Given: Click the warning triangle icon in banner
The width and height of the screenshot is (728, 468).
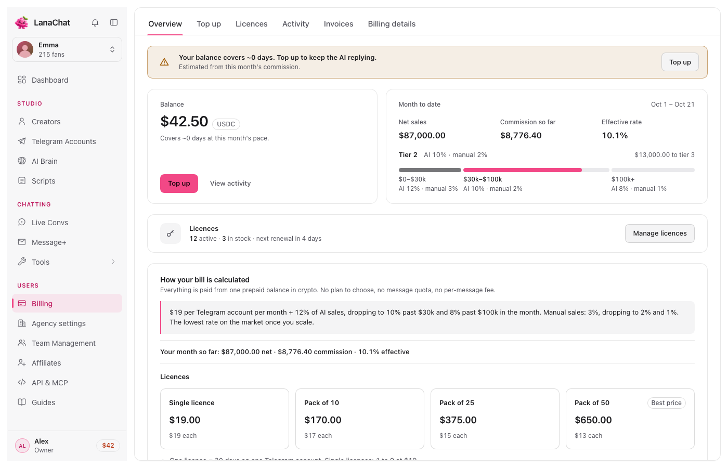Looking at the screenshot, I should [x=164, y=62].
